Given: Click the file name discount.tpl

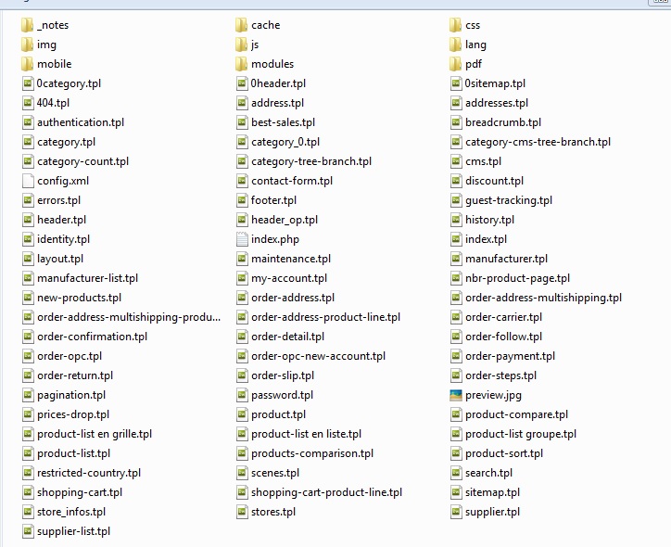Looking at the screenshot, I should 494,181.
